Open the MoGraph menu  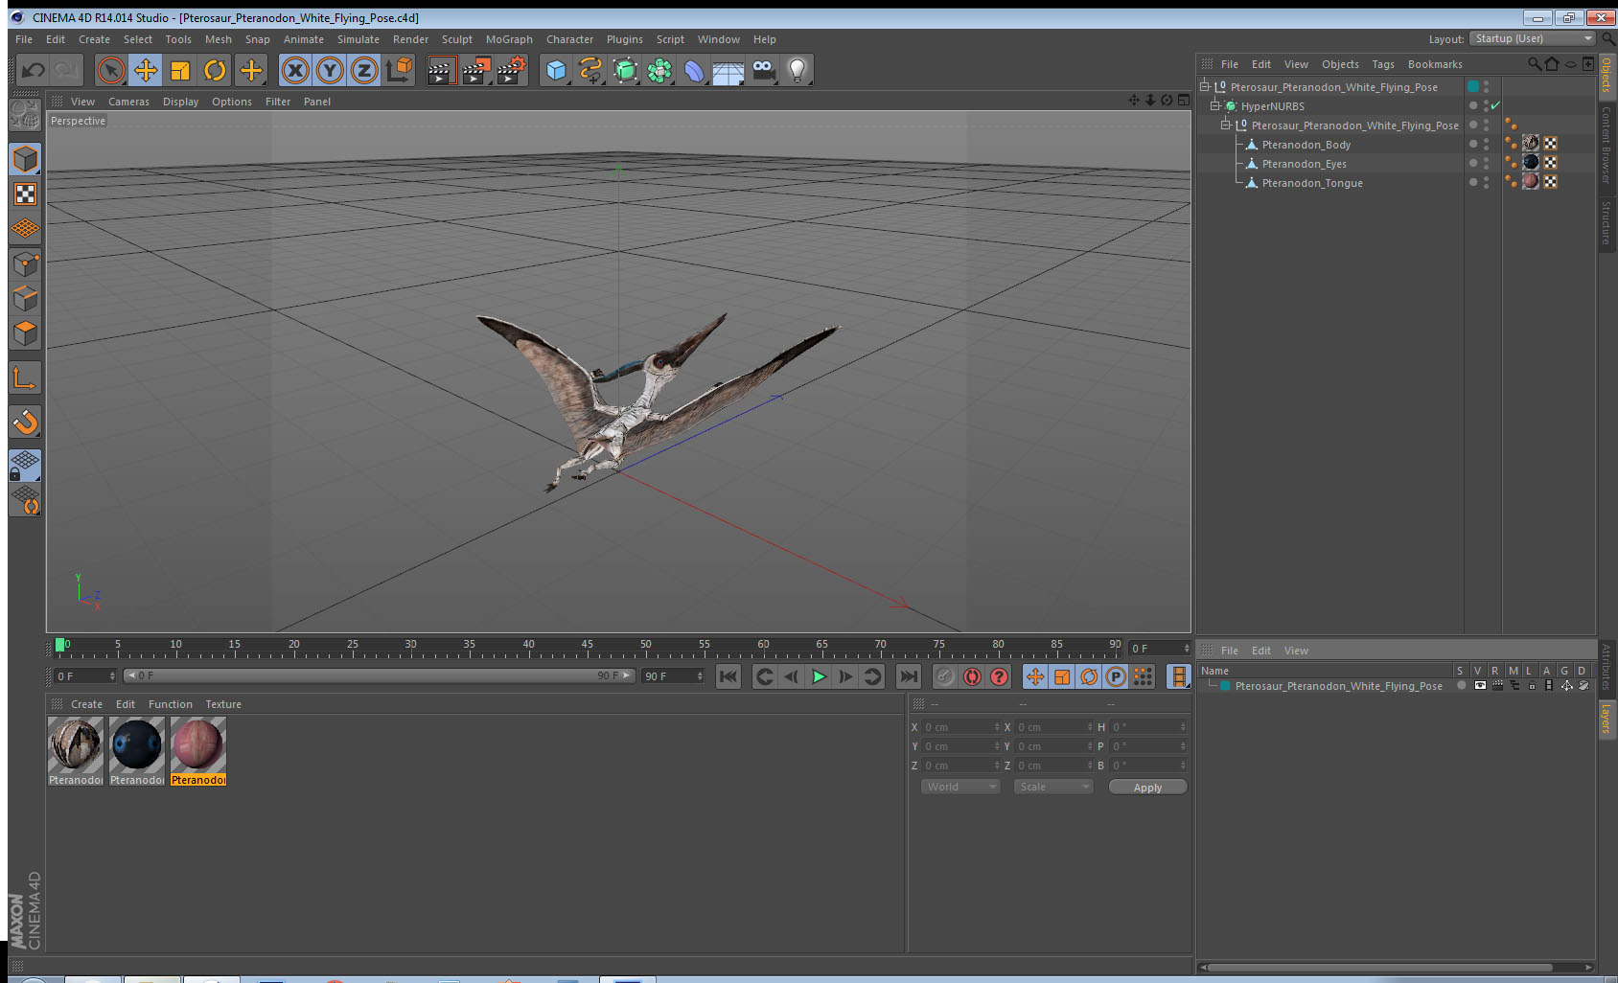point(509,39)
